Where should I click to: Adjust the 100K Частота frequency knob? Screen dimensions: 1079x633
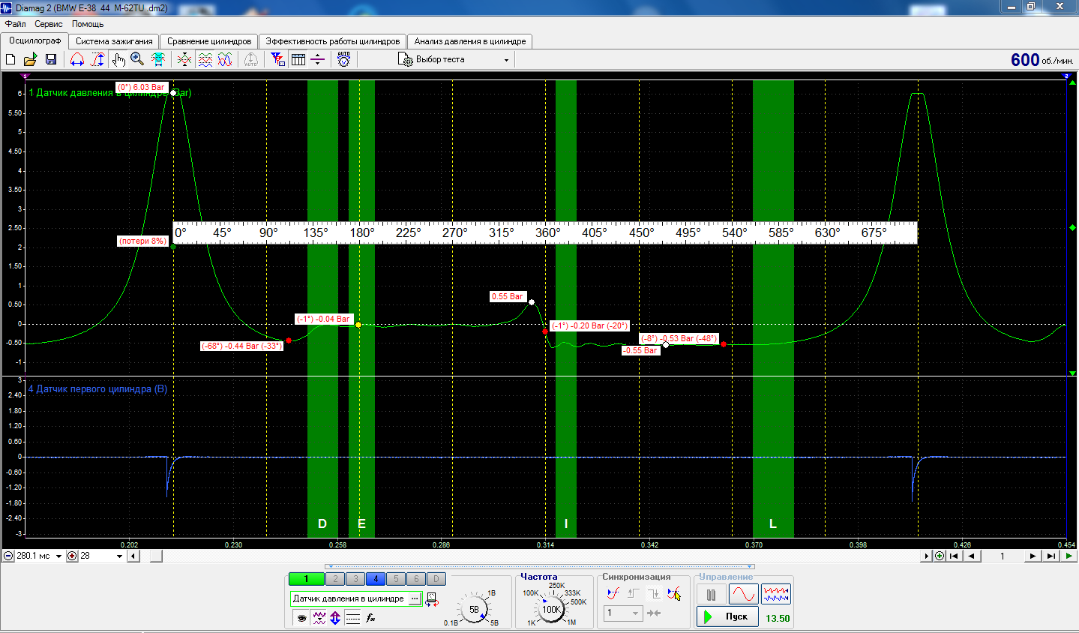[x=552, y=609]
